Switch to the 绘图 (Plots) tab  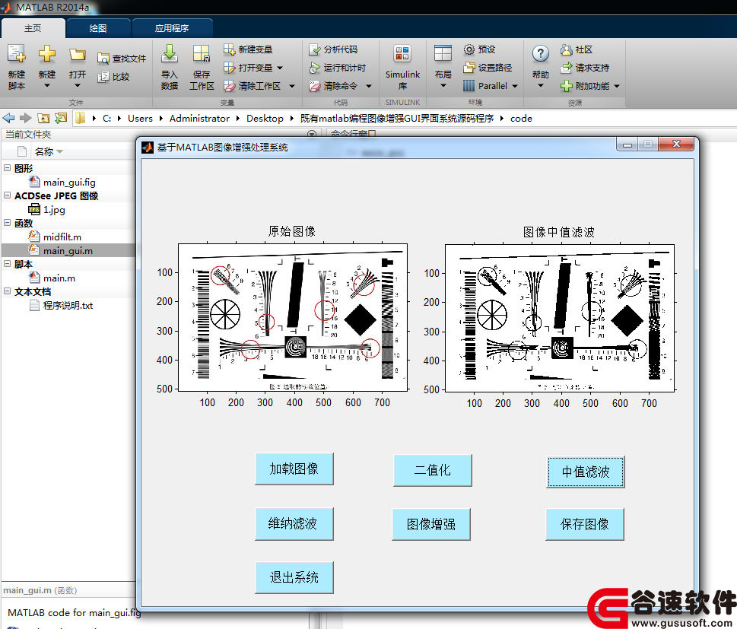tap(98, 28)
